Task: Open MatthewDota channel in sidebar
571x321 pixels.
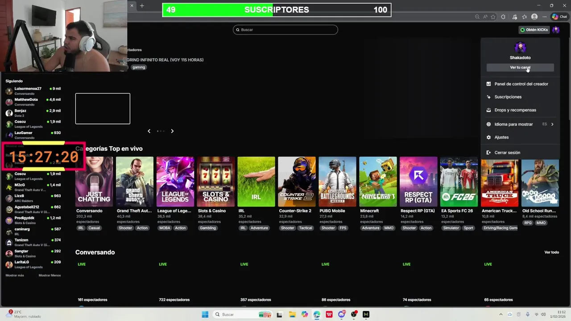Action: coord(33,102)
